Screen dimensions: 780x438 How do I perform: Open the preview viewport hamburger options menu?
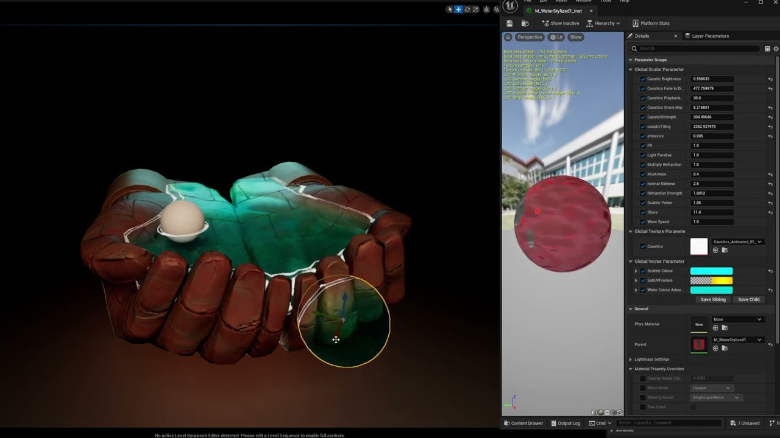tap(508, 37)
